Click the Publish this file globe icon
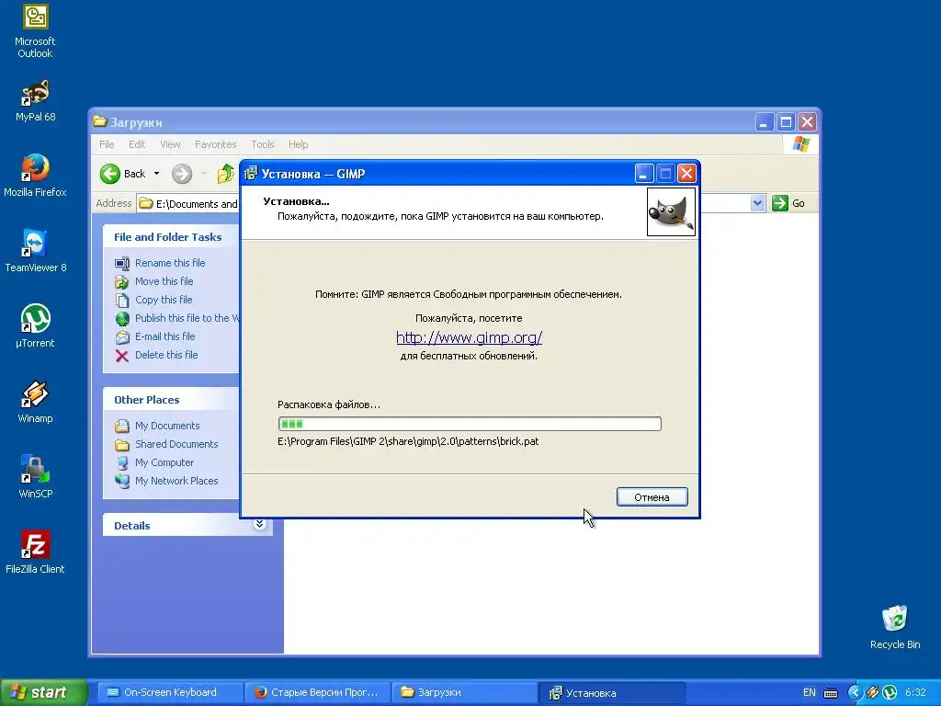The width and height of the screenshot is (941, 706). click(x=122, y=319)
